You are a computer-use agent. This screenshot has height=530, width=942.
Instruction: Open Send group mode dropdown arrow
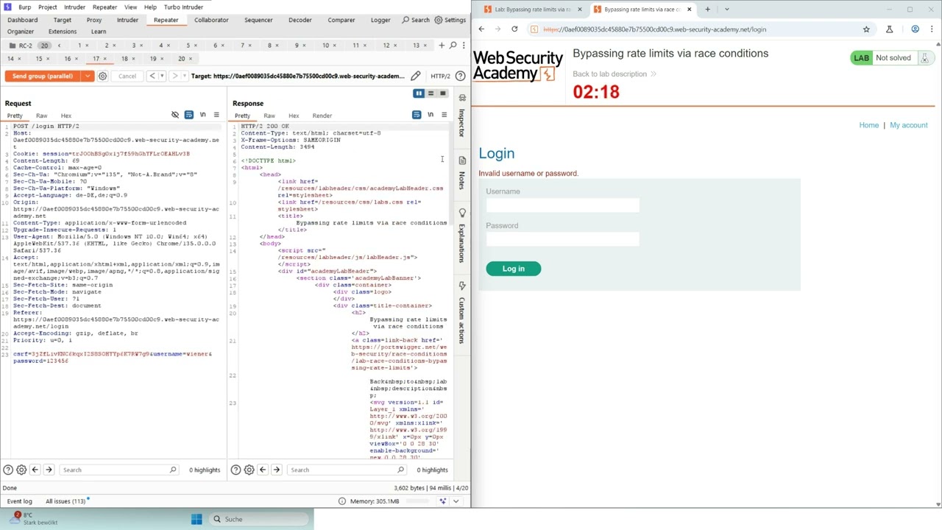click(x=88, y=76)
